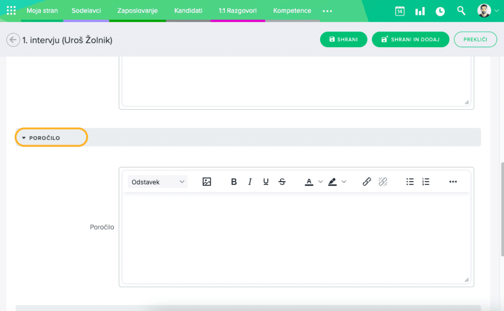The height and width of the screenshot is (311, 504).
Task: Insert image in Poročilo editor
Action: 207,182
